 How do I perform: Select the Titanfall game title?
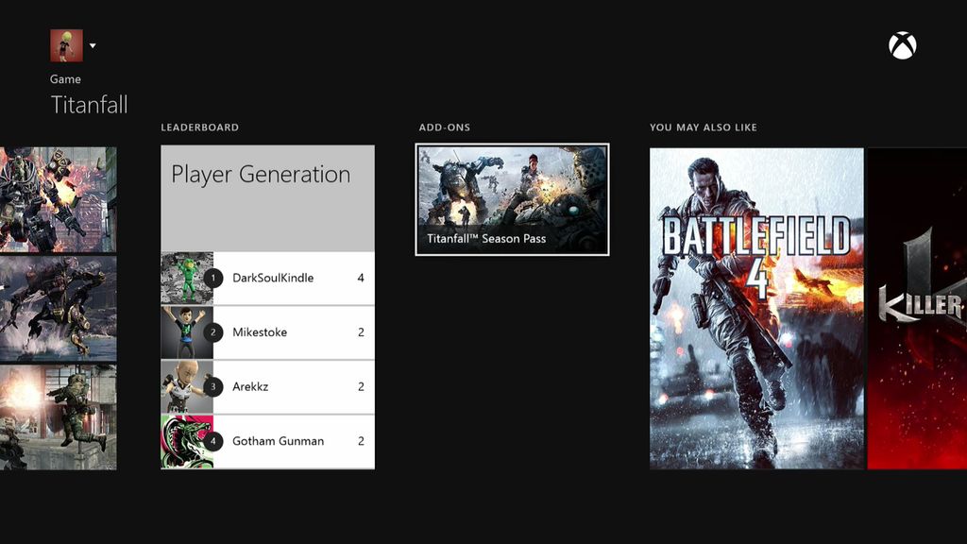tap(90, 105)
